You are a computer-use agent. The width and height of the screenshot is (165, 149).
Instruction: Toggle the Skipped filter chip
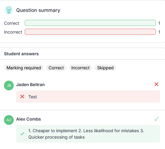(x=105, y=68)
